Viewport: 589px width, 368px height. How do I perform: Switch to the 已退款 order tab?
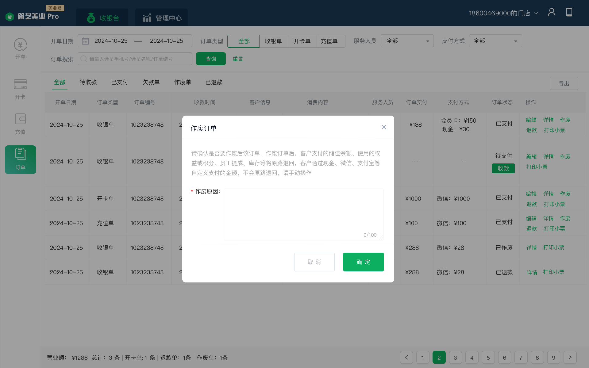[214, 82]
